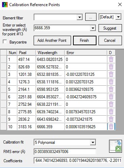Open the wavelength selection dropdown
124x168 pixels.
coord(93,28)
